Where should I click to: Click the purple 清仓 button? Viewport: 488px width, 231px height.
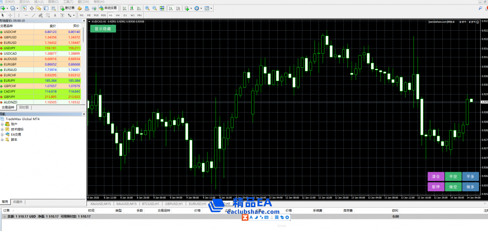436,176
